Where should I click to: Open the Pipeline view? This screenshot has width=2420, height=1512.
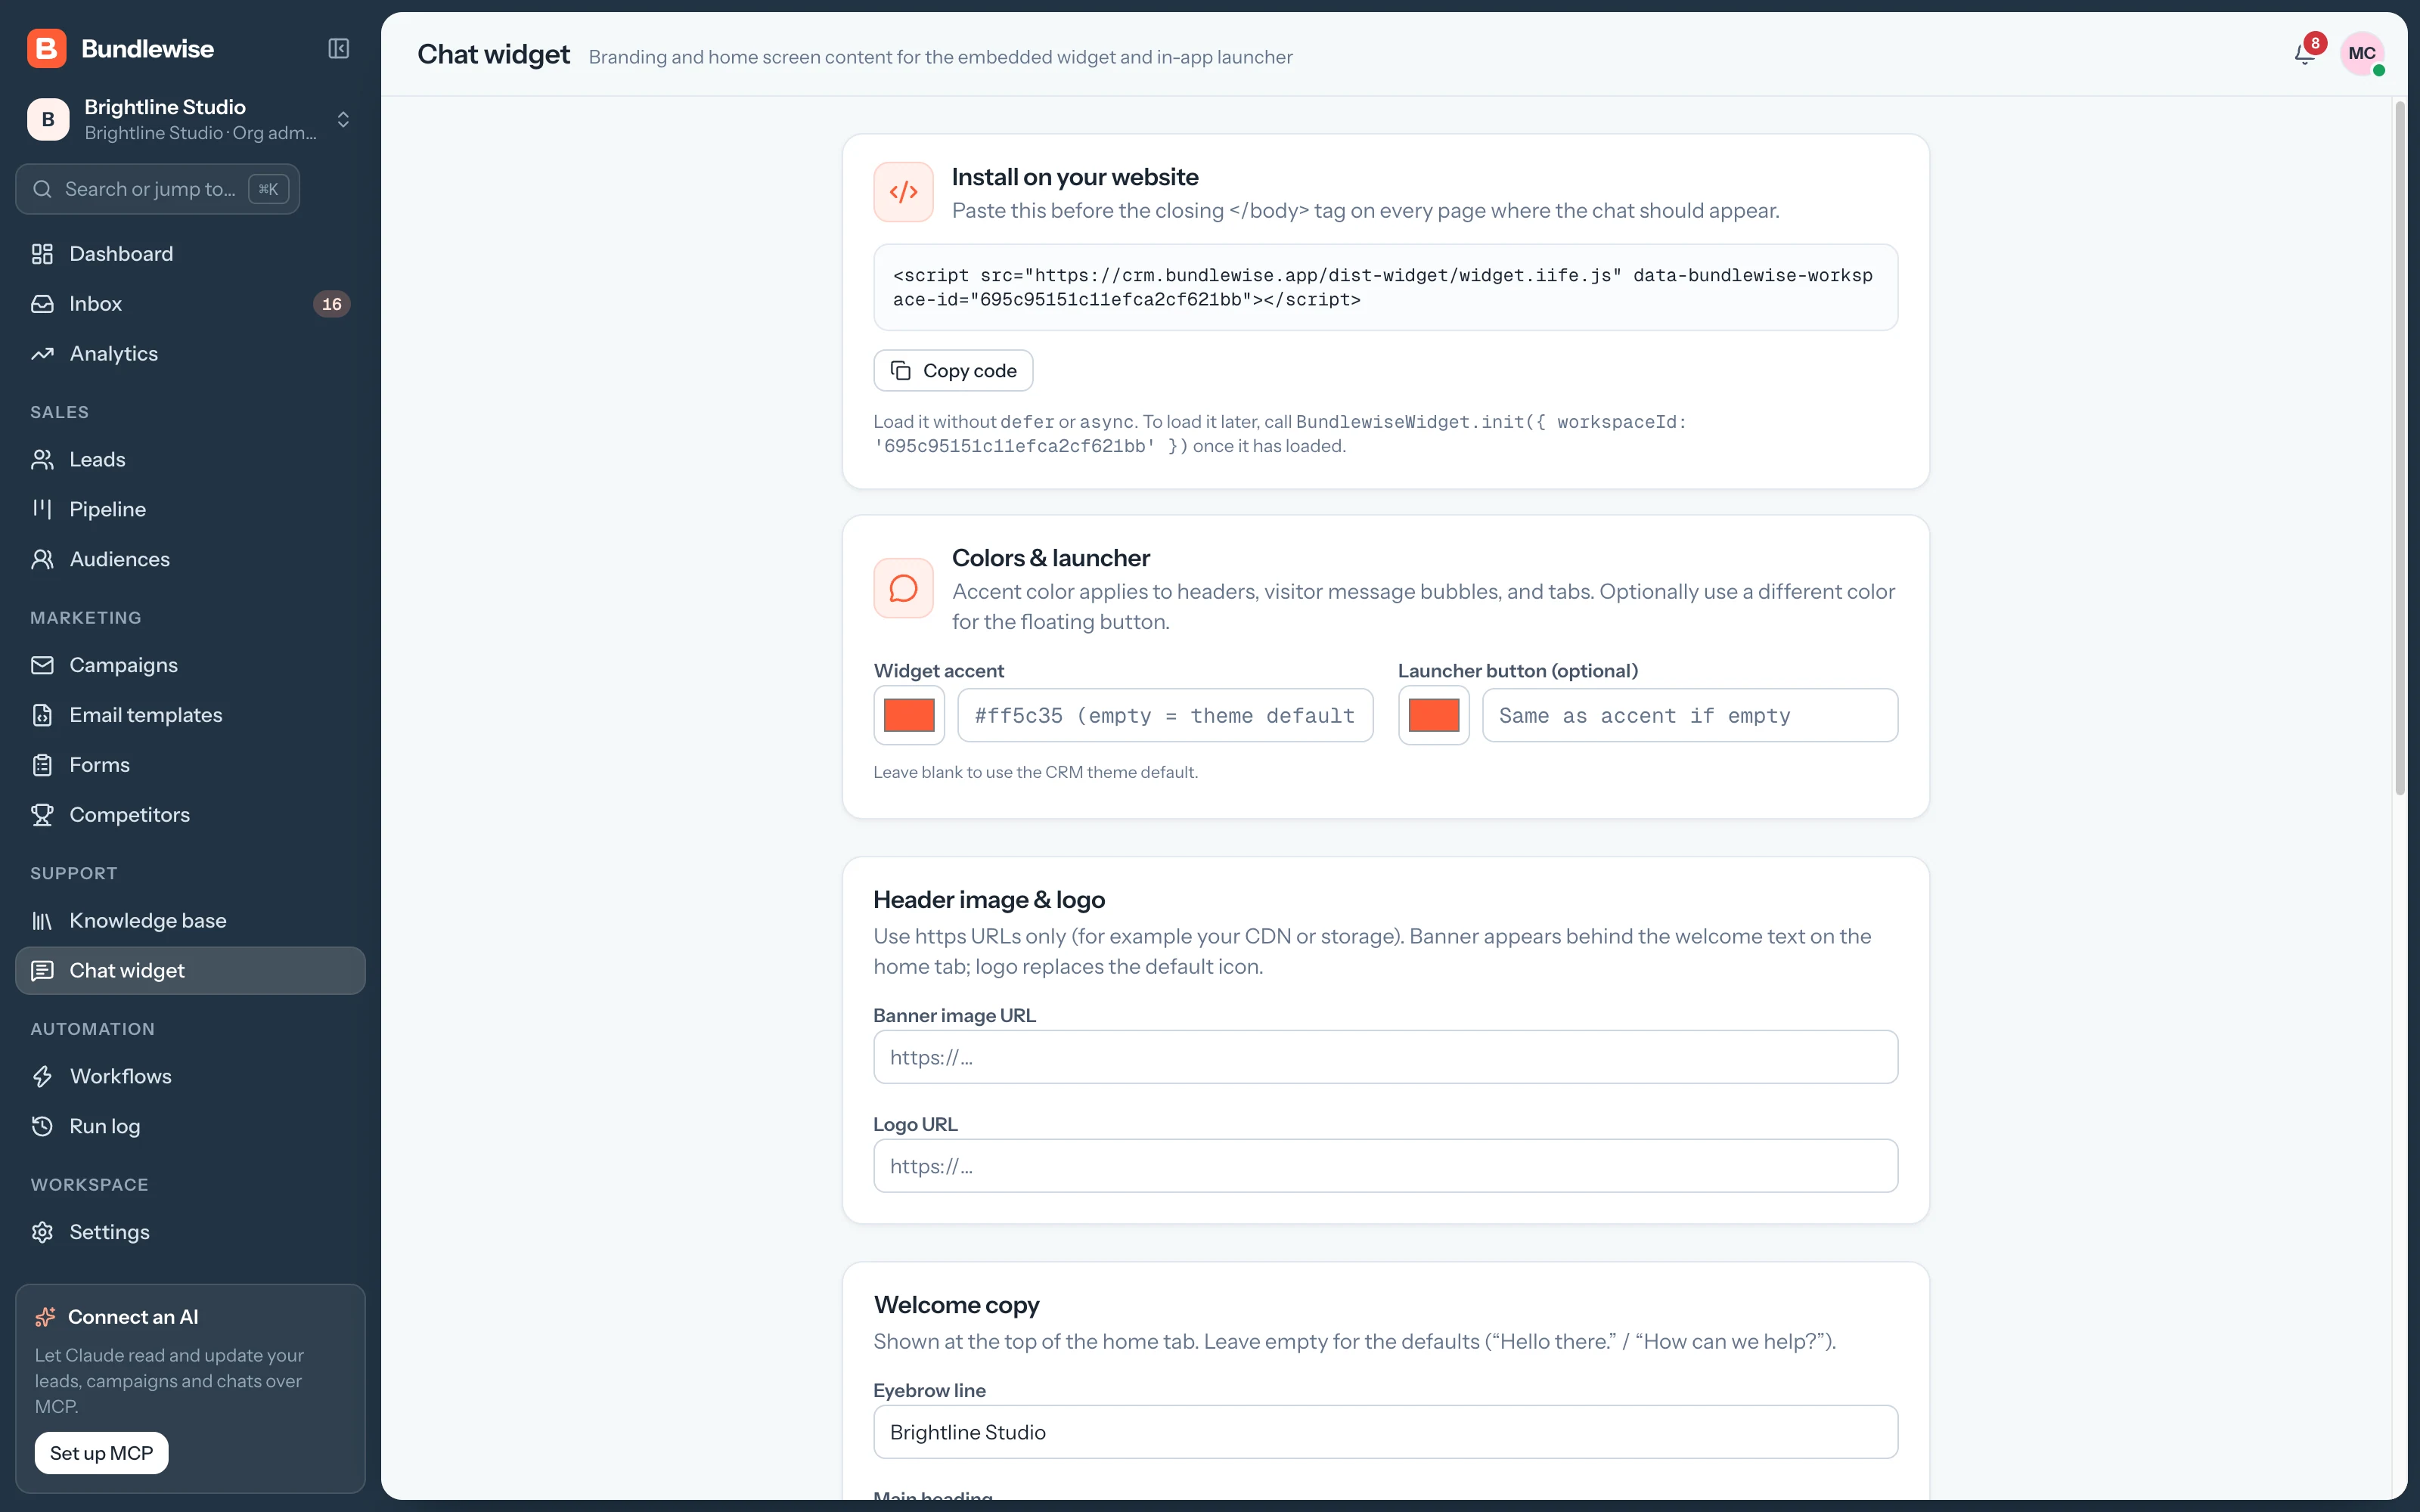click(190, 510)
